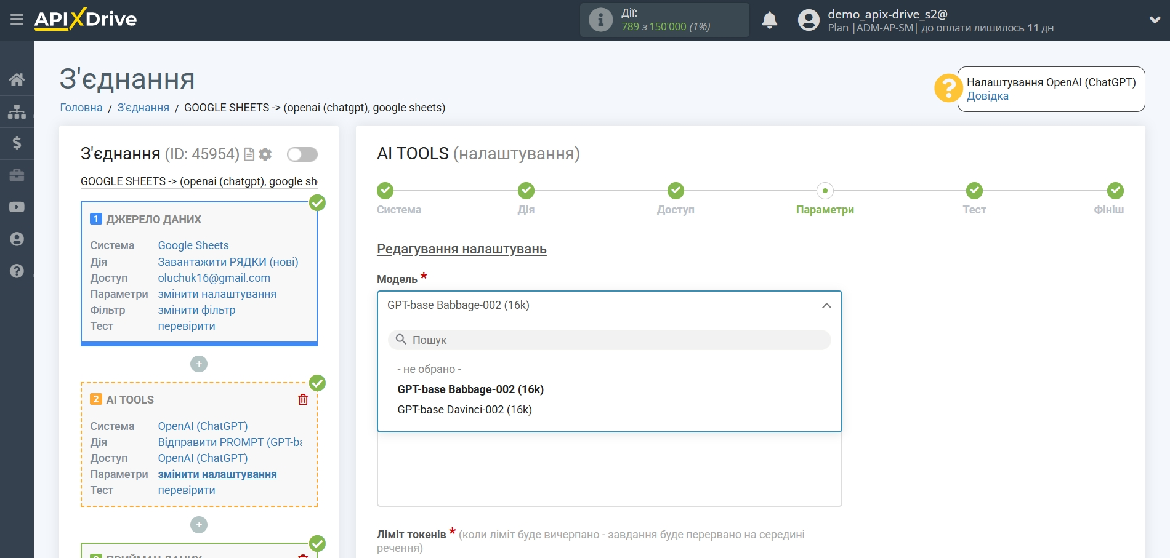Go to Доступ step
The image size is (1170, 558).
tap(676, 191)
